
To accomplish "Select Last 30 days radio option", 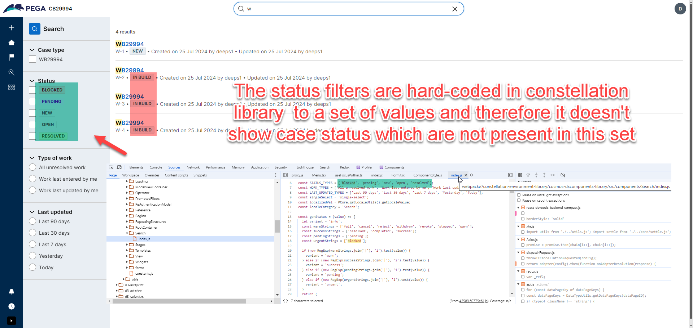I will pos(32,233).
